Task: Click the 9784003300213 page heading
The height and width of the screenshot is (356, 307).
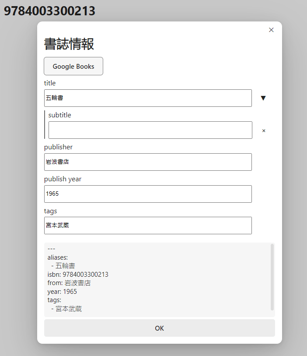Action: pos(50,11)
